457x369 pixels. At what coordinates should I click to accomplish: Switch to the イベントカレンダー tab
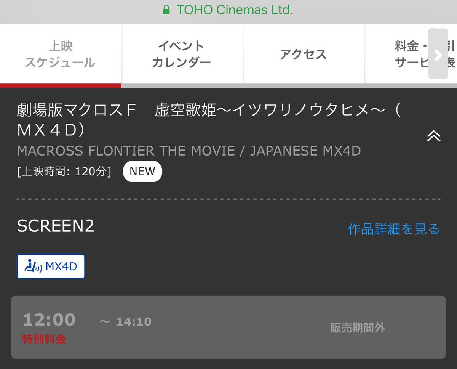(182, 54)
